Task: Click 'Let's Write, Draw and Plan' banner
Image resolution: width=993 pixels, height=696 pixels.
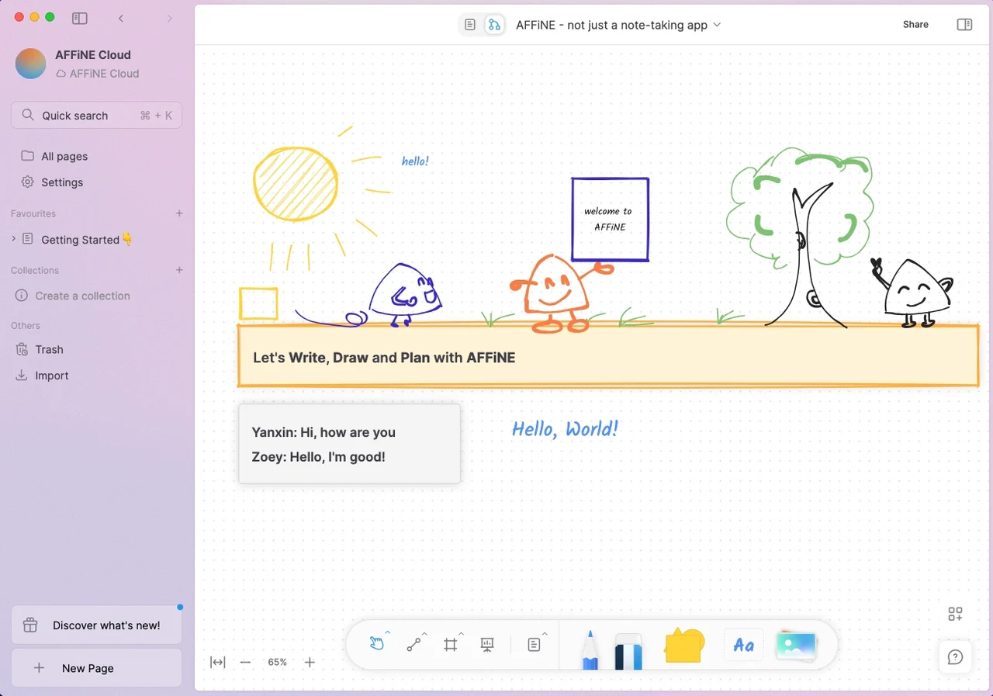Action: (607, 357)
